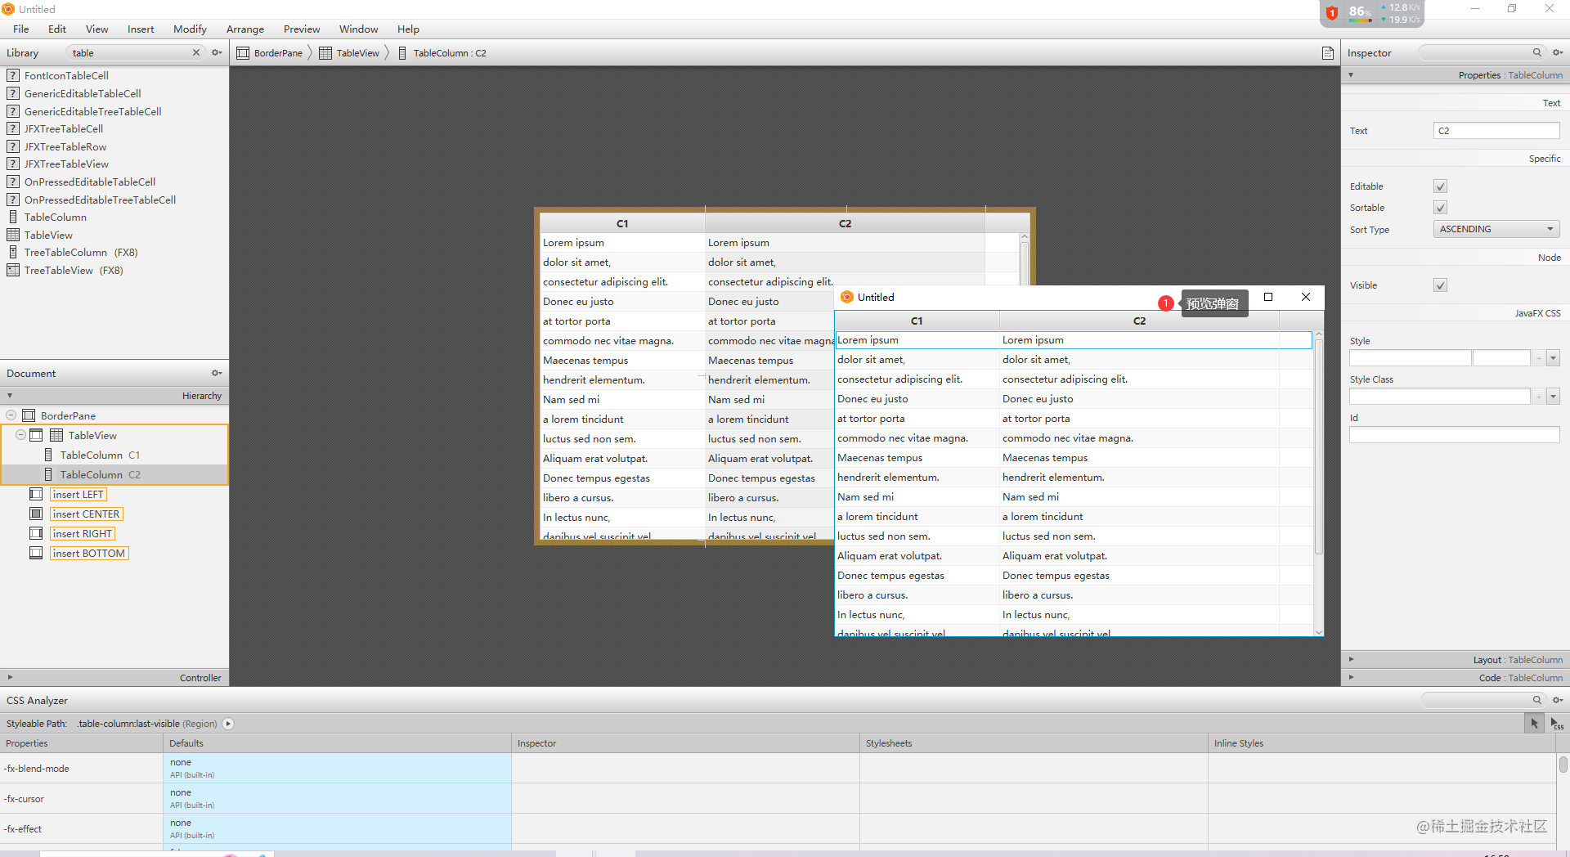The width and height of the screenshot is (1570, 857).
Task: Click the BorderPane icon in the breadcrumb bar
Action: (x=243, y=52)
